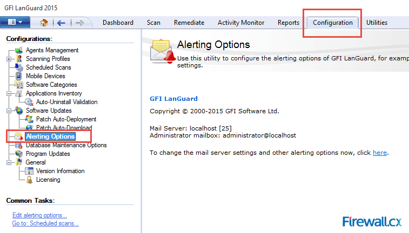Viewport: 409px width, 233px height.
Task: Click the Mail Server: localhost [25] text
Action: [191, 128]
